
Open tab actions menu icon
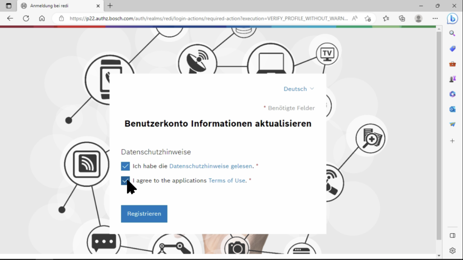point(9,5)
